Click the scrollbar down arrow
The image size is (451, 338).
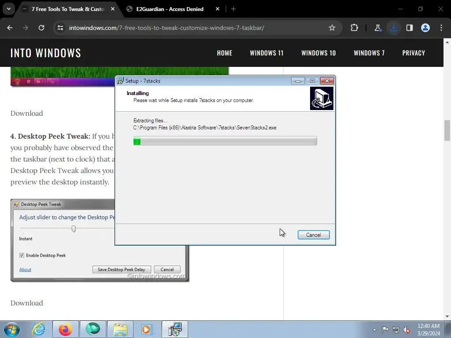coord(447,316)
